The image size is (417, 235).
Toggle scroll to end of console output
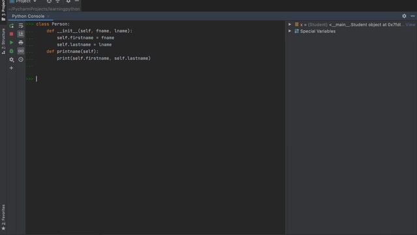click(21, 34)
